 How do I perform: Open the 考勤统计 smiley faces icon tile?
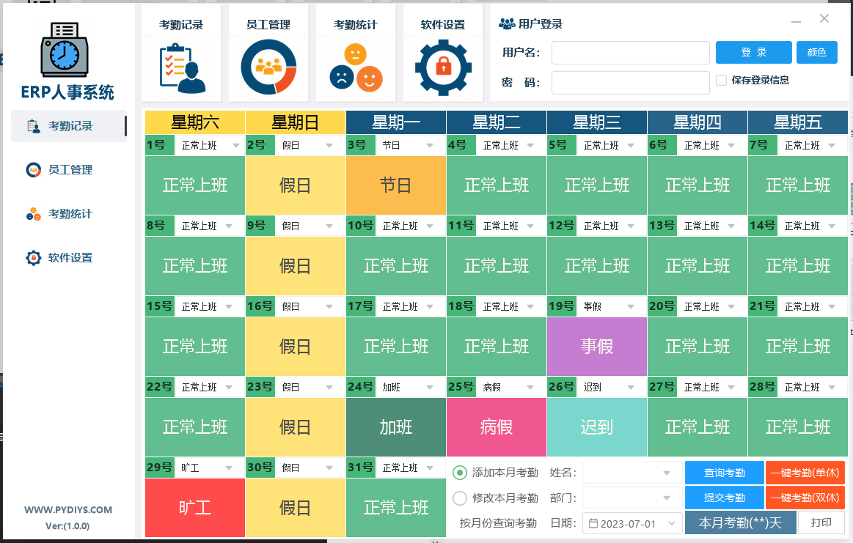[356, 67]
